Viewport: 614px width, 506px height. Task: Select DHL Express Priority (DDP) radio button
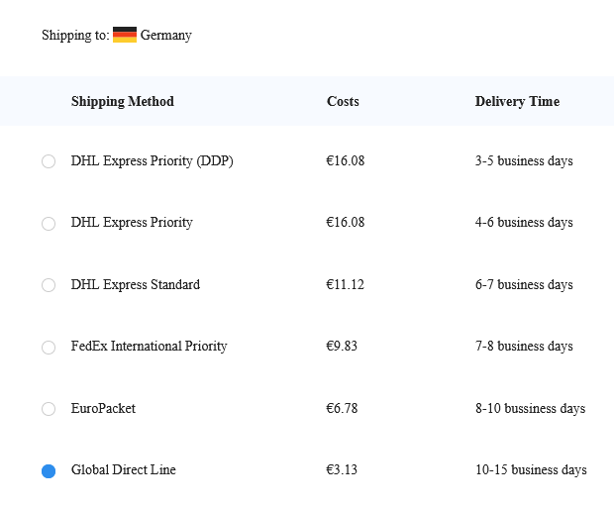(x=49, y=161)
